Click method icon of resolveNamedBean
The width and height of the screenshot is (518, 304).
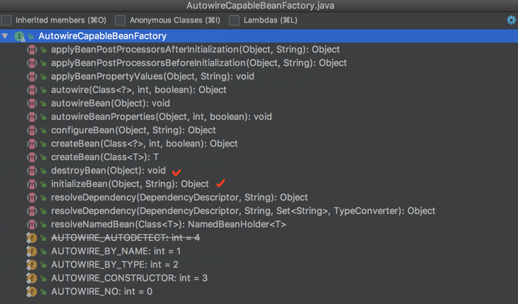pos(32,225)
